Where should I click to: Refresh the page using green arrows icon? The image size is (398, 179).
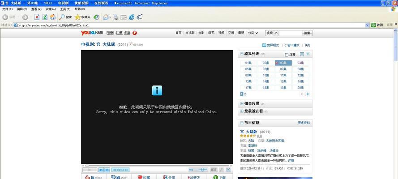pyautogui.click(x=45, y=17)
